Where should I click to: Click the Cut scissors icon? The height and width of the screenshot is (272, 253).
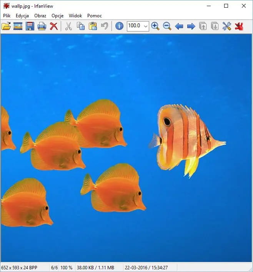tap(68, 26)
